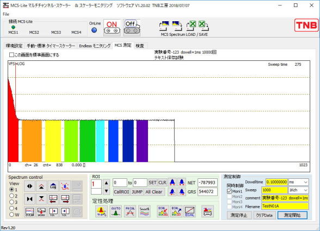Click the Filename field TestN01A

click(285, 206)
